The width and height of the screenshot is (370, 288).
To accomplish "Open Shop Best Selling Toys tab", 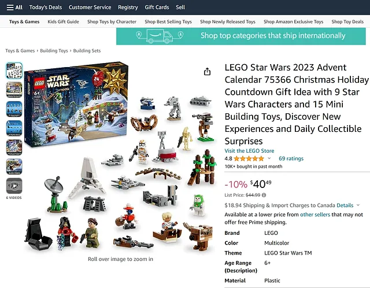I will 168,22.
